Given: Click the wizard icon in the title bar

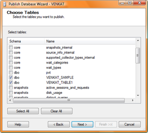Looking at the screenshot, I should [4, 4].
